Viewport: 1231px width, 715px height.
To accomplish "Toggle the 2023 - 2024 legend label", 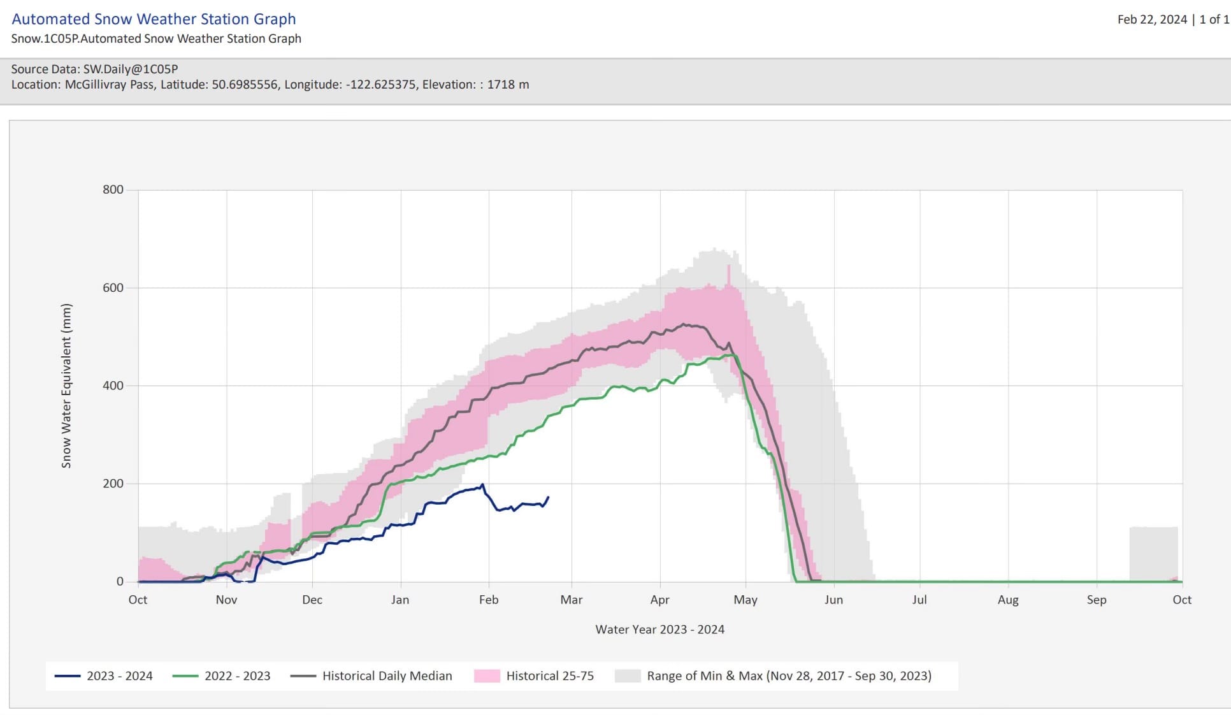I will click(x=120, y=676).
